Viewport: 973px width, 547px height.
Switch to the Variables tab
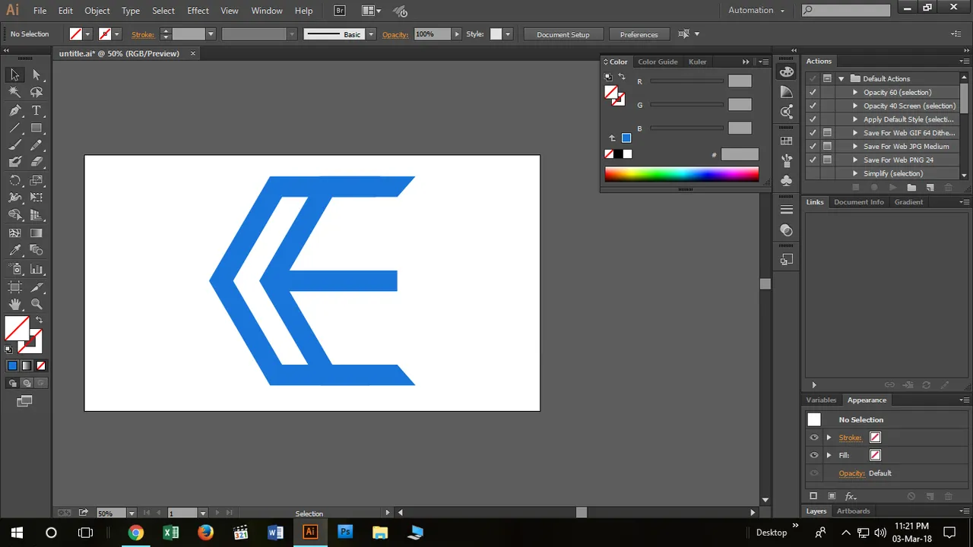[821, 400]
